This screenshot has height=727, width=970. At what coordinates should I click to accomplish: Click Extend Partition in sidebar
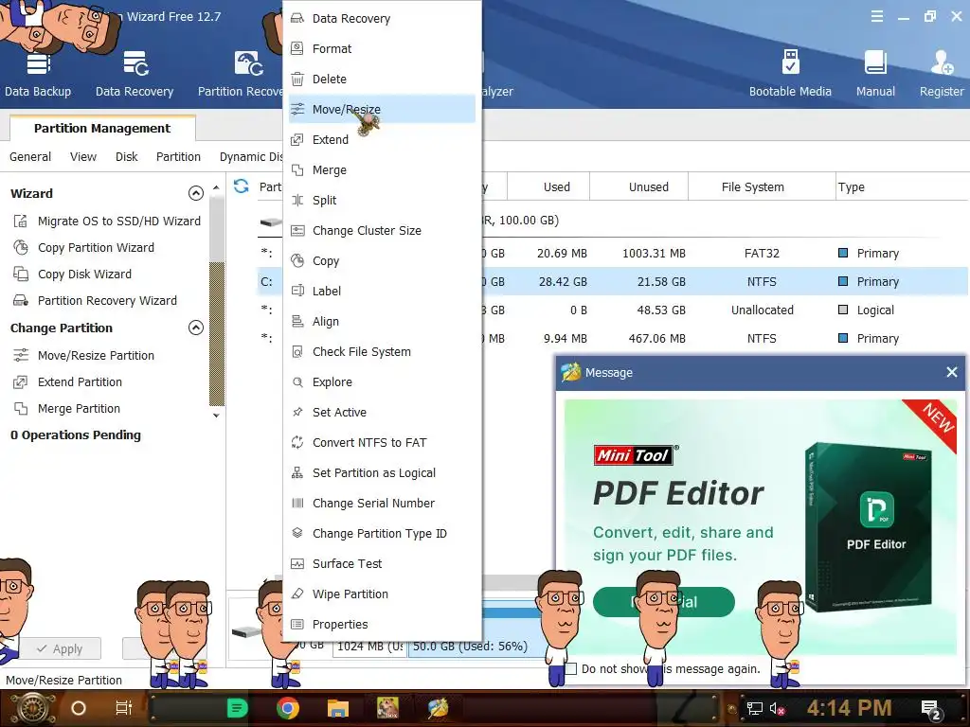[67, 382]
